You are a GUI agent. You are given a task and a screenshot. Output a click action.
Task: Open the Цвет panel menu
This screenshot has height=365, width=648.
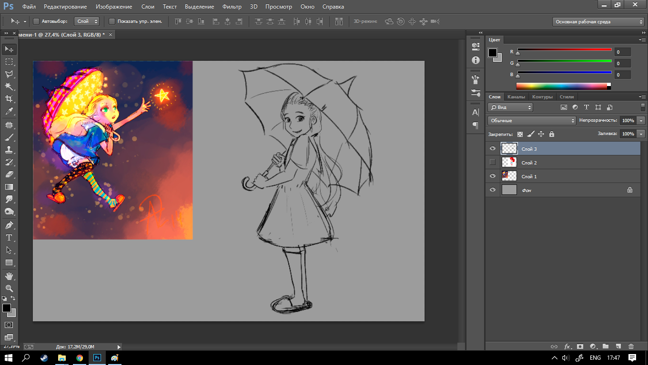coord(643,40)
